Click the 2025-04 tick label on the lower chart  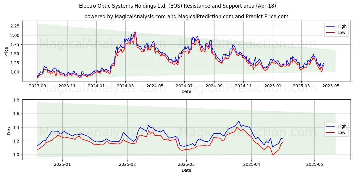(x=251, y=164)
